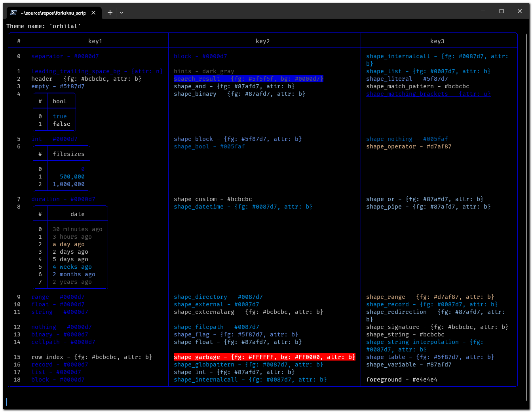This screenshot has height=412, width=532.
Task: Click the shape_externalarg entry
Action: [x=249, y=312]
